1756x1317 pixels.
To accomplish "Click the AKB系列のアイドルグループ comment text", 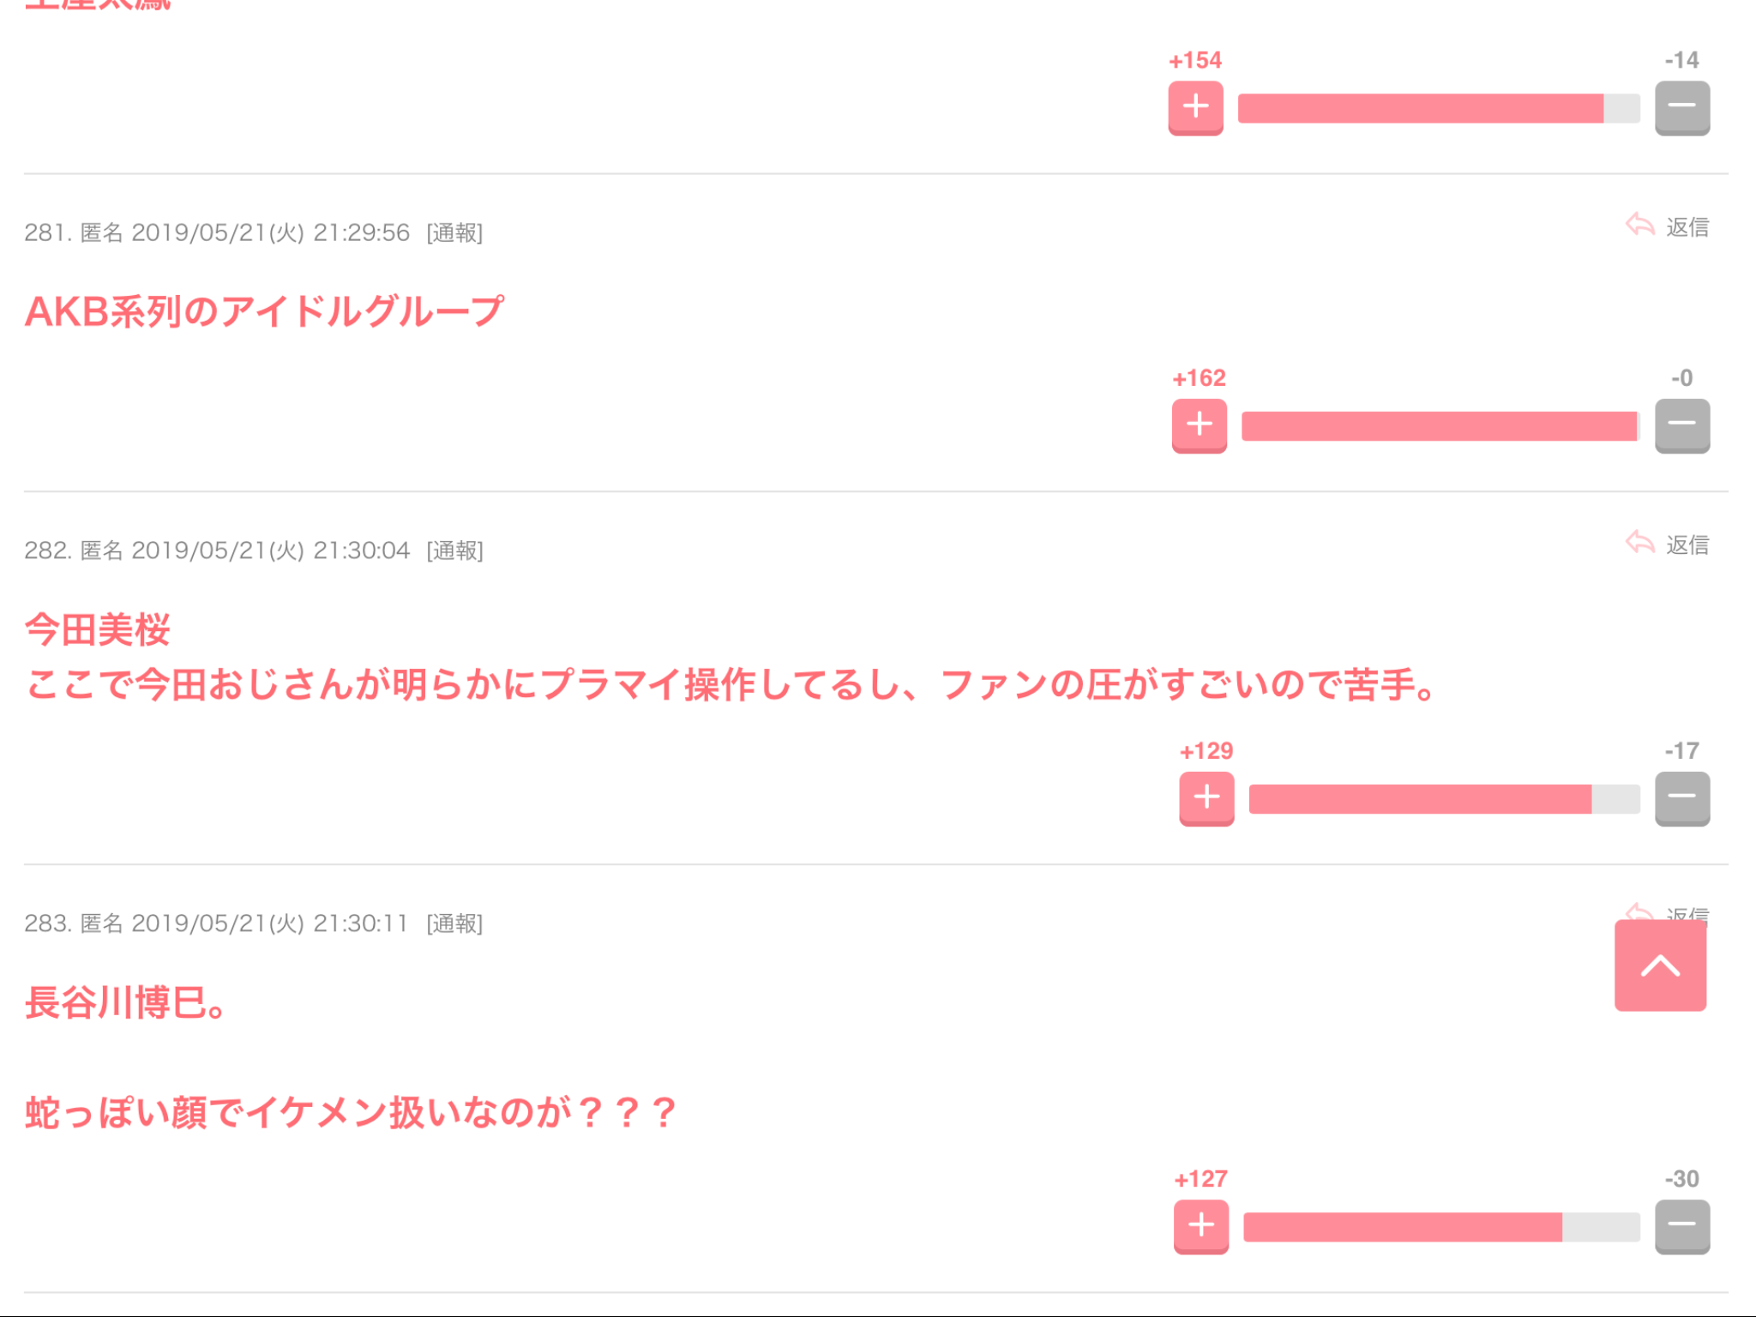I will 264,311.
